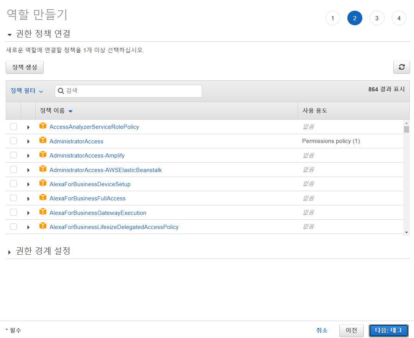Click the scrollbar down arrow
The image size is (414, 338).
point(407,232)
